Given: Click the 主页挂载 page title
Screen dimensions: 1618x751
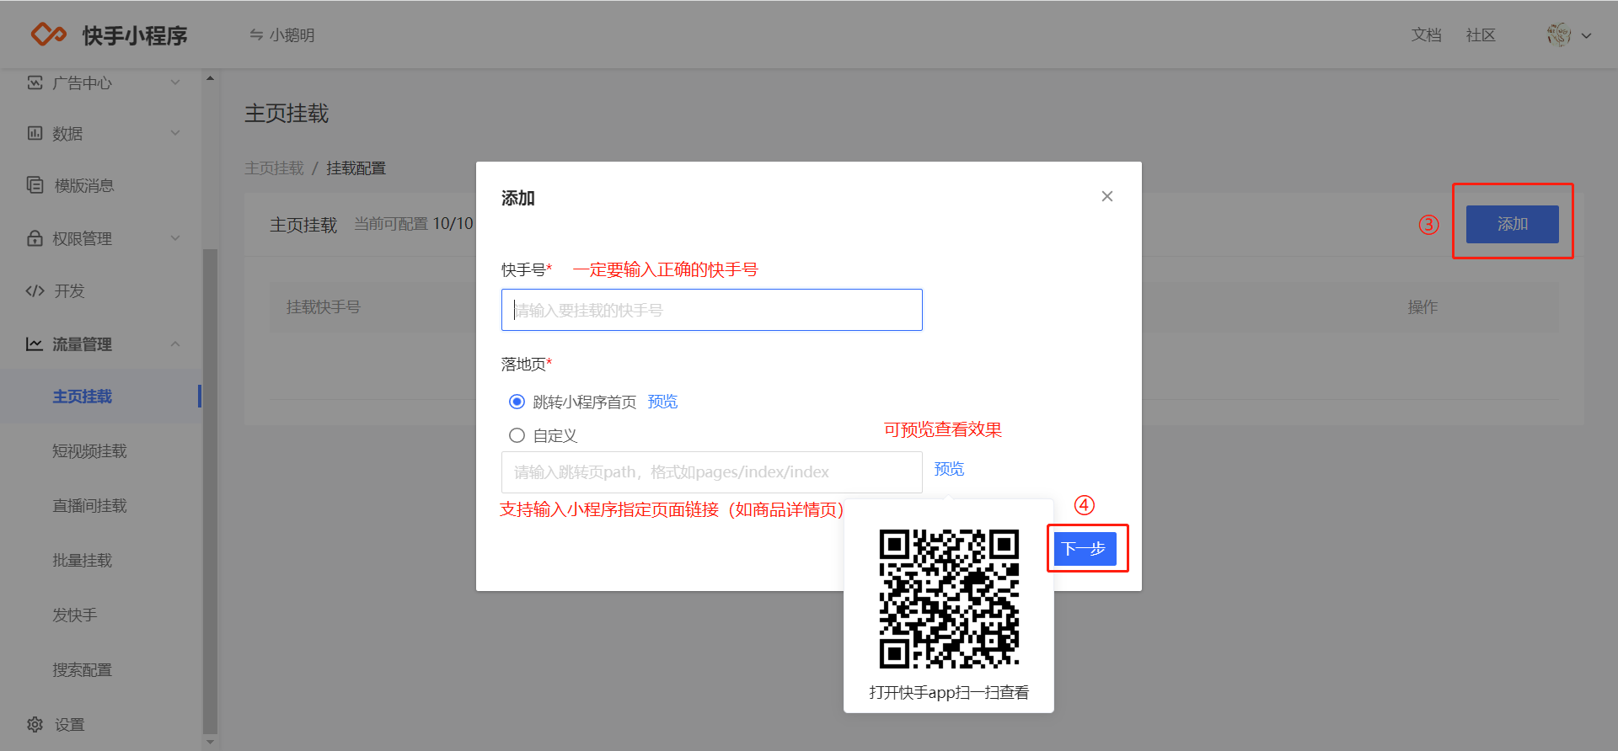Looking at the screenshot, I should 287,114.
